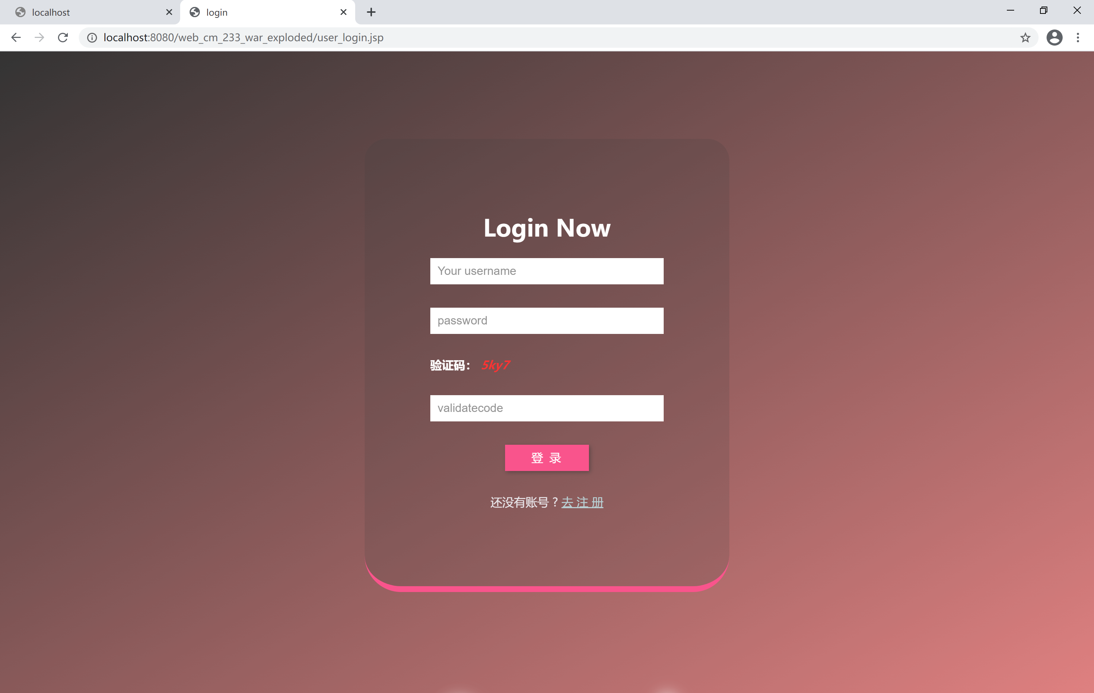
Task: Restore down the browser window
Action: pyautogui.click(x=1043, y=11)
